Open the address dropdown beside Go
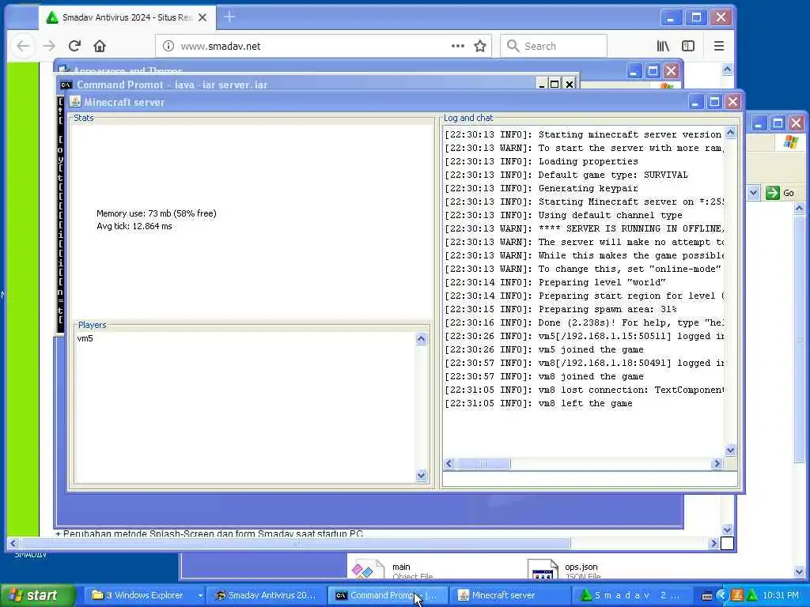This screenshot has width=810, height=607. 753,193
